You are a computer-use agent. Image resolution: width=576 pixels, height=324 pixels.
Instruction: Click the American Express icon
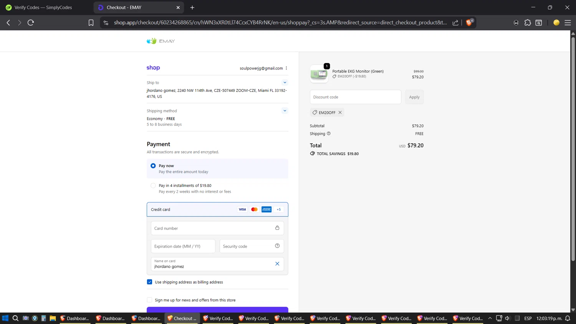pyautogui.click(x=266, y=210)
